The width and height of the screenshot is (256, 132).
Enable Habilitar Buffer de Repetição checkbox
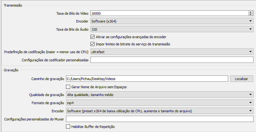(x=68, y=126)
